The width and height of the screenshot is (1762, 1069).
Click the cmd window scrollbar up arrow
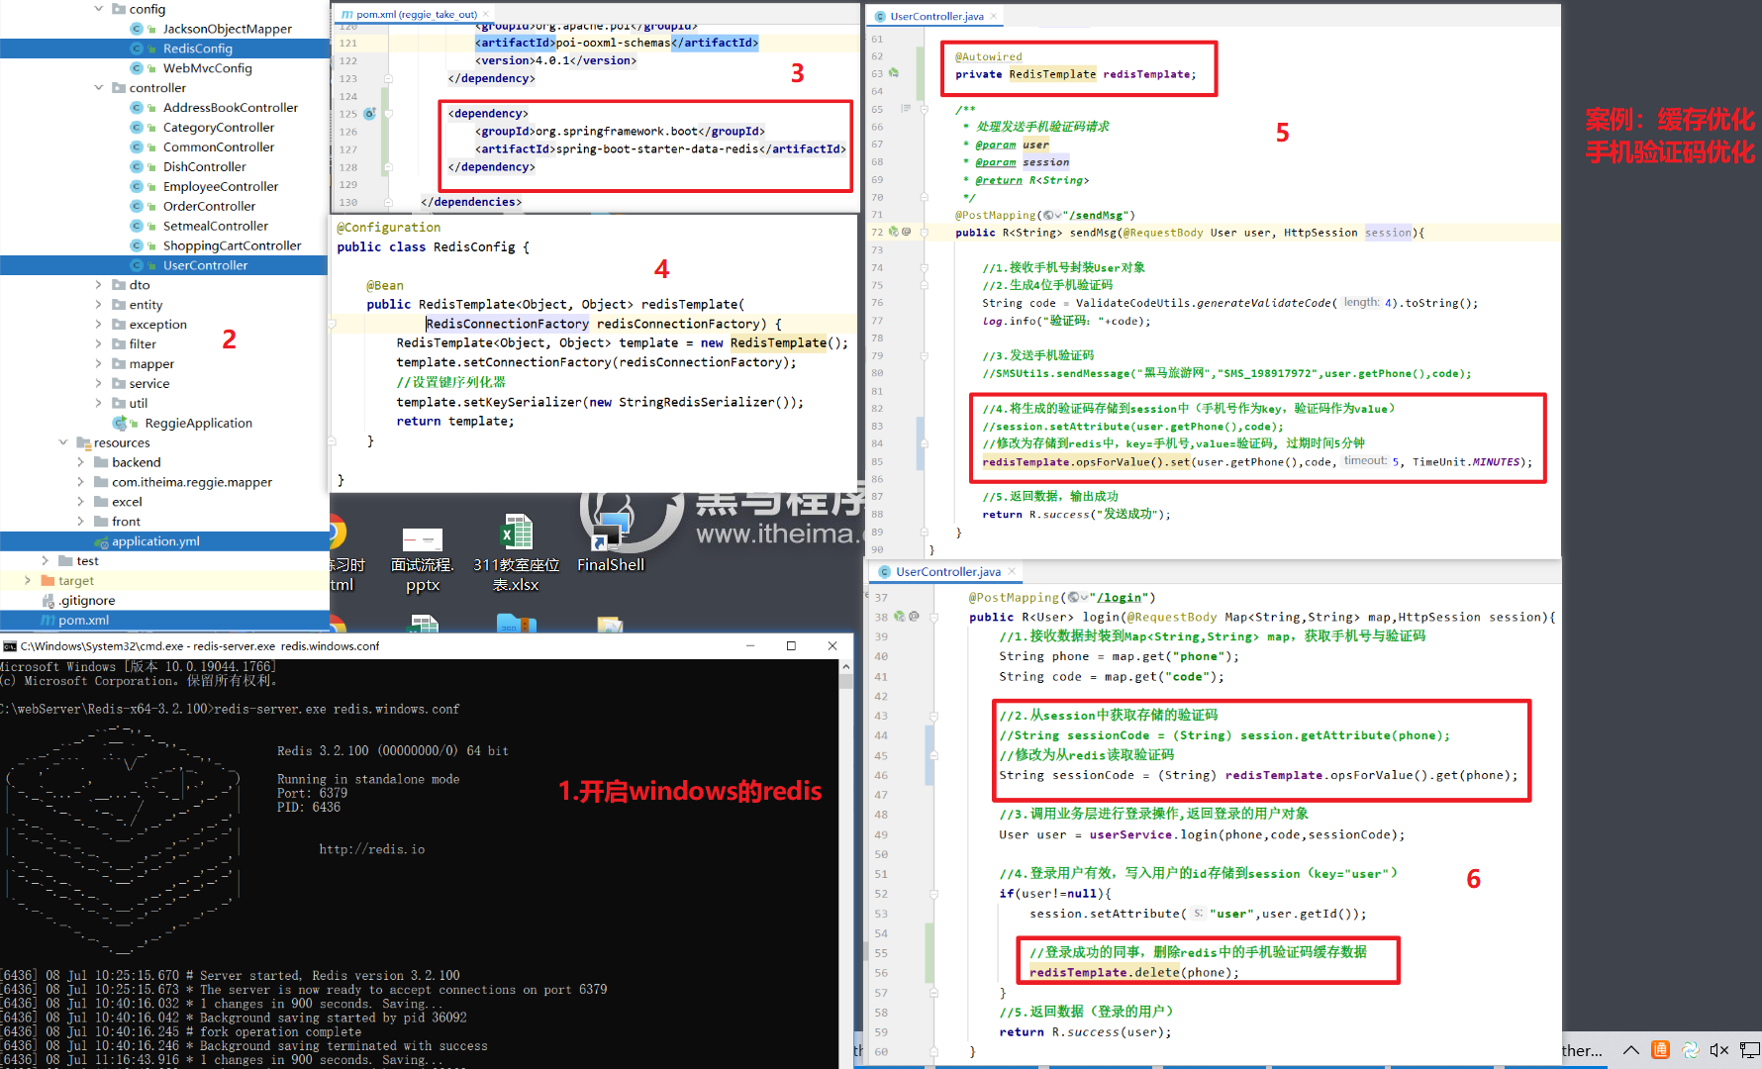[845, 667]
